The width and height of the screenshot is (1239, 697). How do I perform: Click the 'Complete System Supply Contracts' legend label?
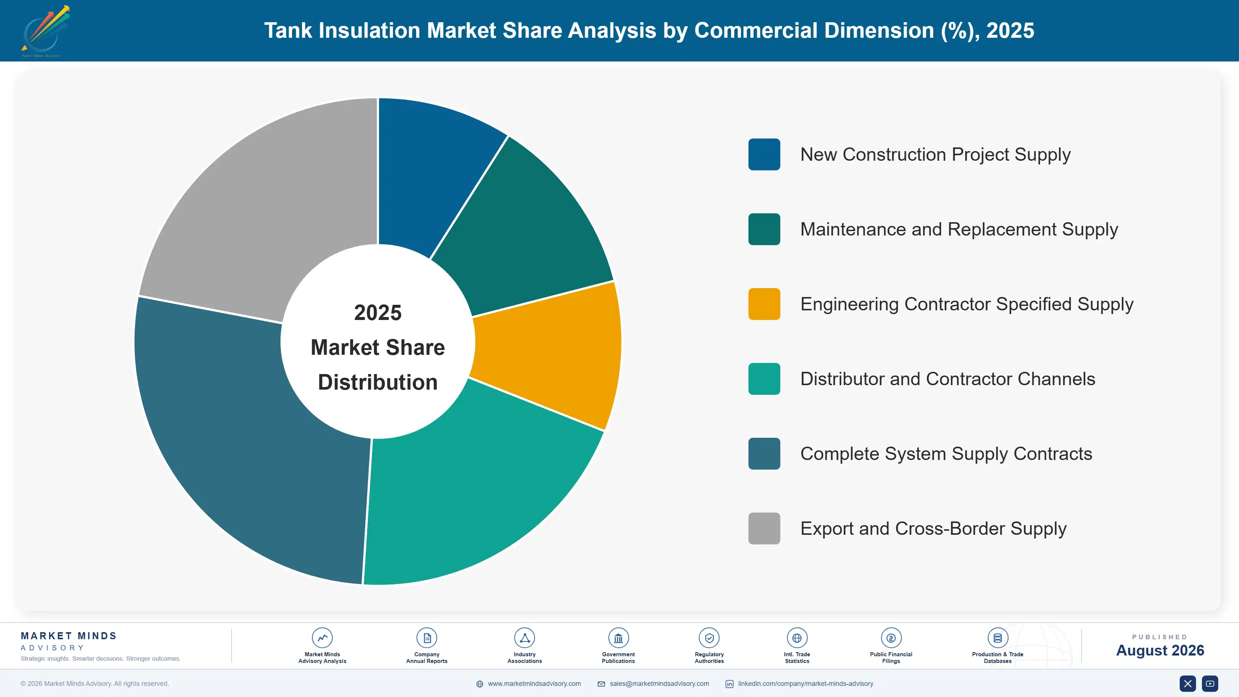point(946,454)
